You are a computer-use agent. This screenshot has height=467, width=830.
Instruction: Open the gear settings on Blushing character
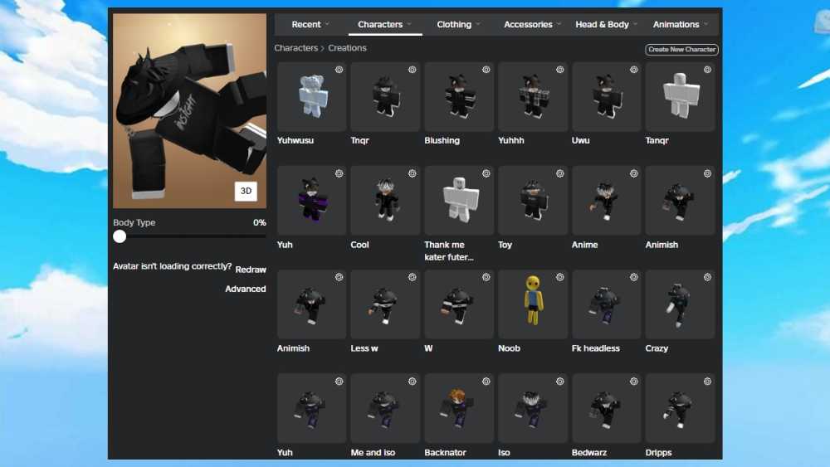(x=486, y=70)
